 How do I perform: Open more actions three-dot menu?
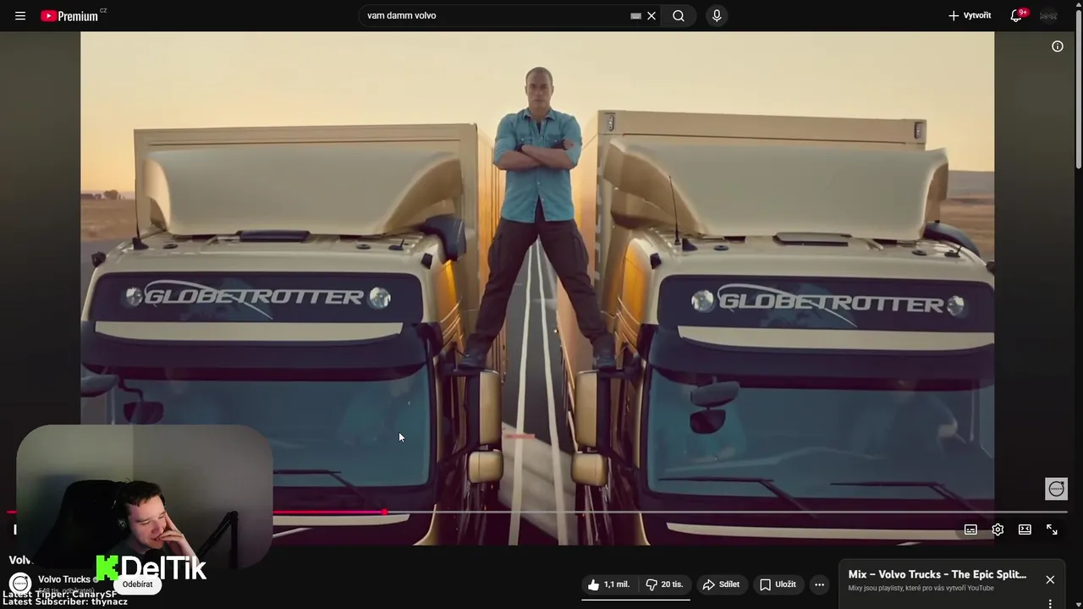pos(819,584)
